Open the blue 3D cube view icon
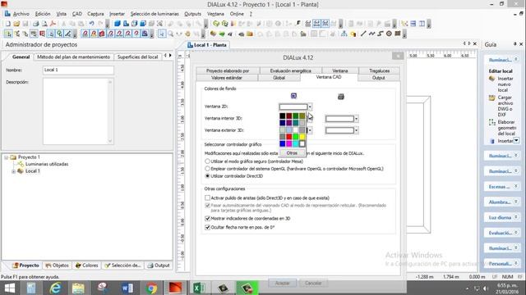Image resolution: width=526 pixels, height=295 pixels. pos(118,24)
